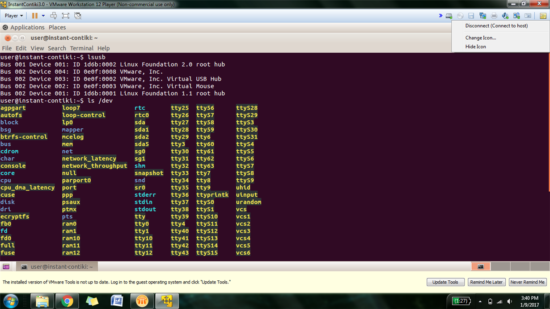Click the network adapter device icon
Screen dimensions: 550x309
(482, 16)
